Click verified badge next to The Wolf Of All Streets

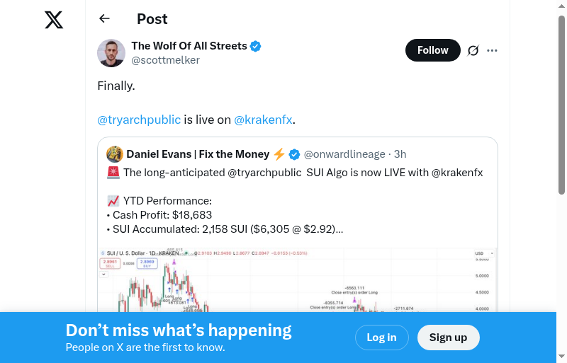tap(256, 46)
